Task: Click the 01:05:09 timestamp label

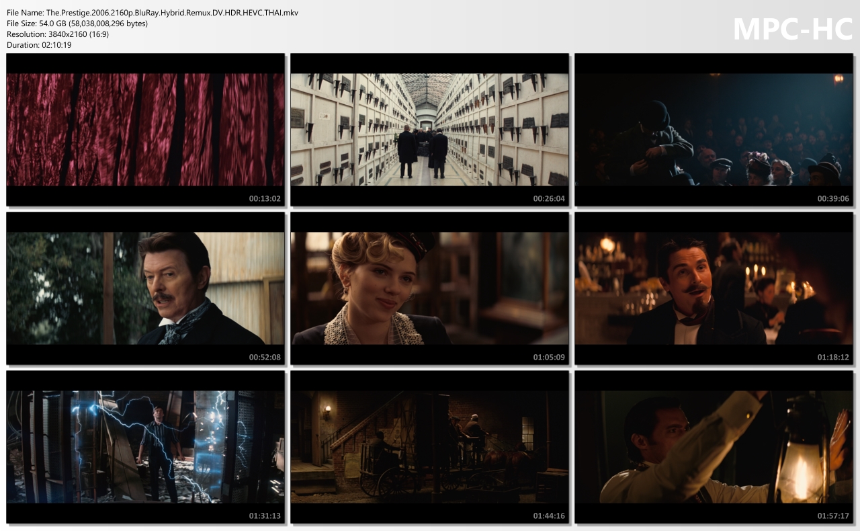Action: (x=549, y=358)
